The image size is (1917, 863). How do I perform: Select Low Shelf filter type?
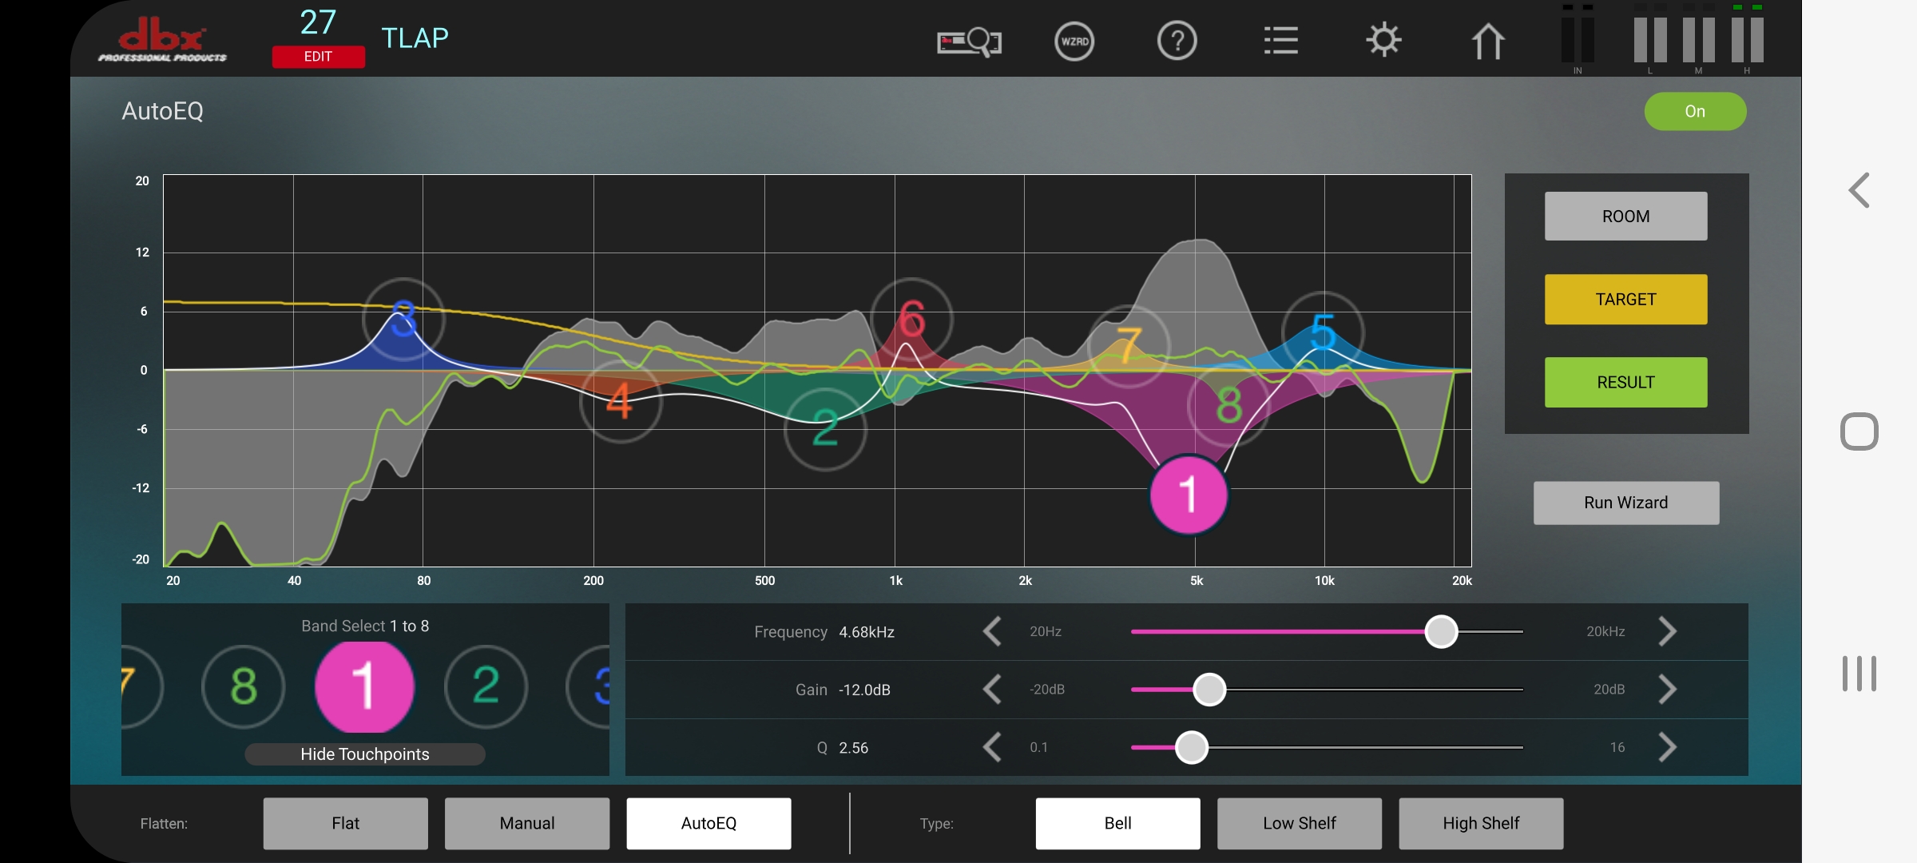coord(1299,823)
